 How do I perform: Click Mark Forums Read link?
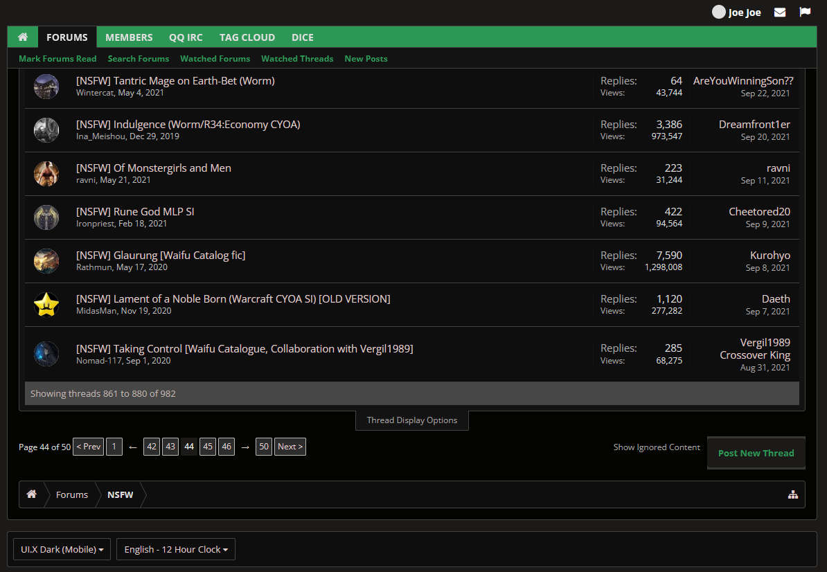coord(57,59)
